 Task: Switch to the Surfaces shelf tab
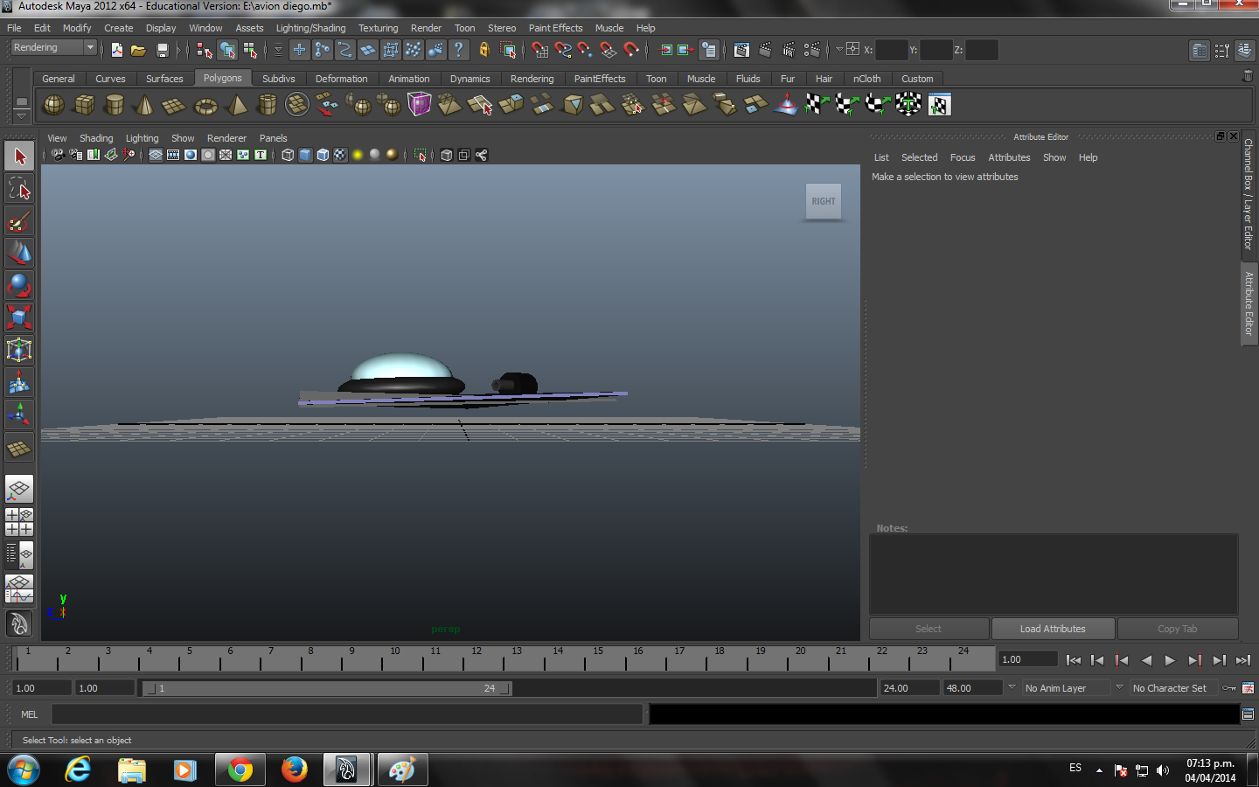(x=164, y=79)
